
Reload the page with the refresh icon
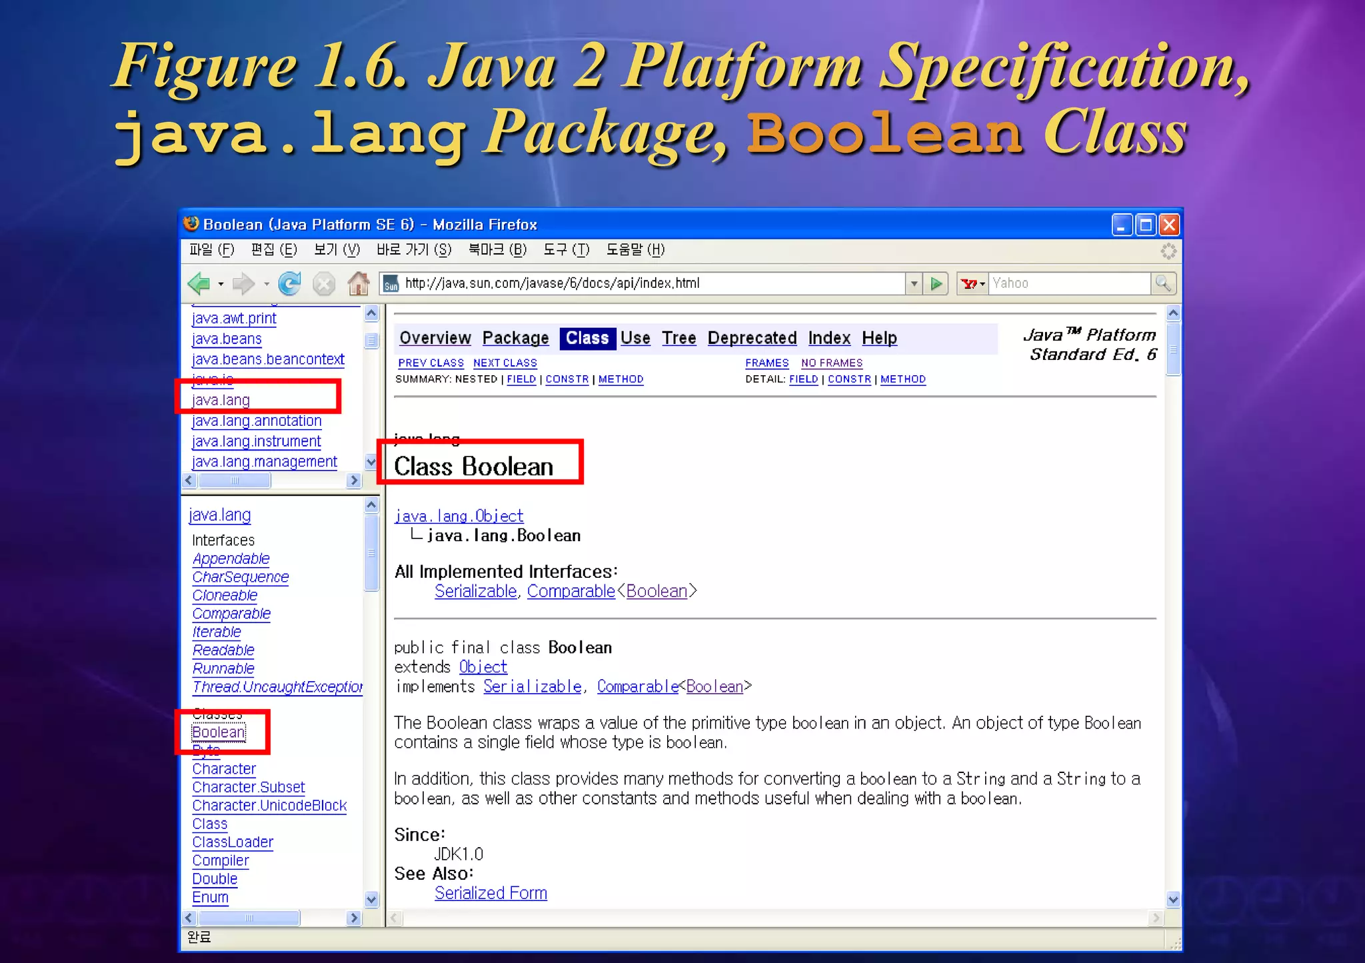[289, 284]
